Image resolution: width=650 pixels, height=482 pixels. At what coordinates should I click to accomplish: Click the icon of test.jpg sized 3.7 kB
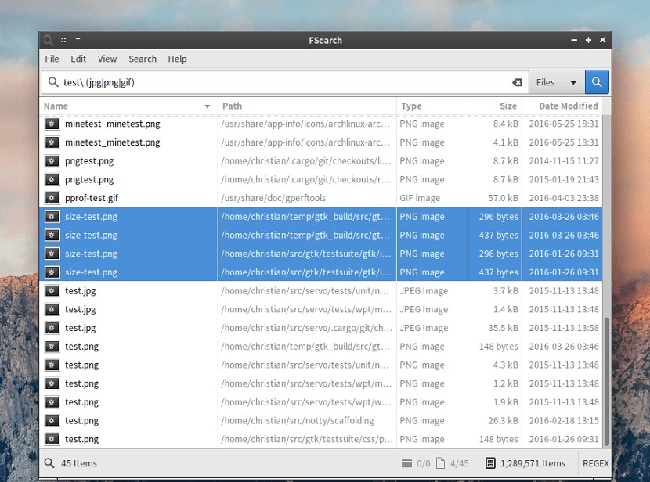(x=52, y=291)
